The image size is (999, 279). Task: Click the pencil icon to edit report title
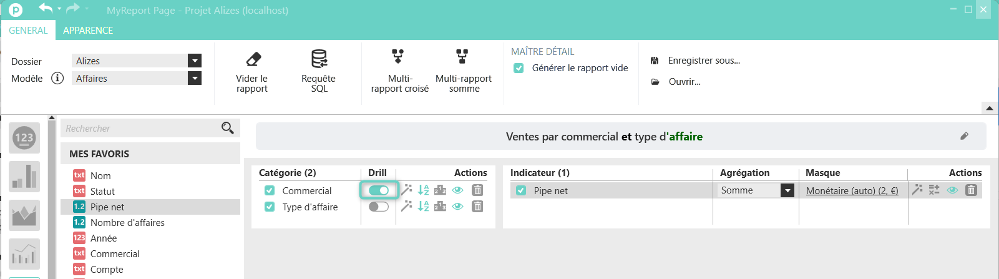point(964,136)
